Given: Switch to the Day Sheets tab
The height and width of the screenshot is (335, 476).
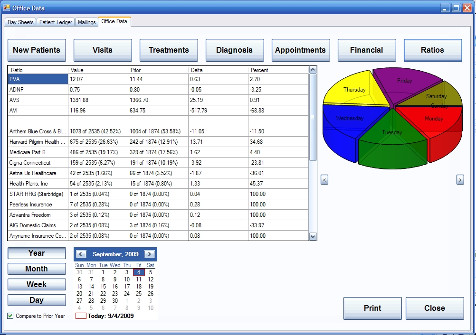Looking at the screenshot, I should 20,22.
